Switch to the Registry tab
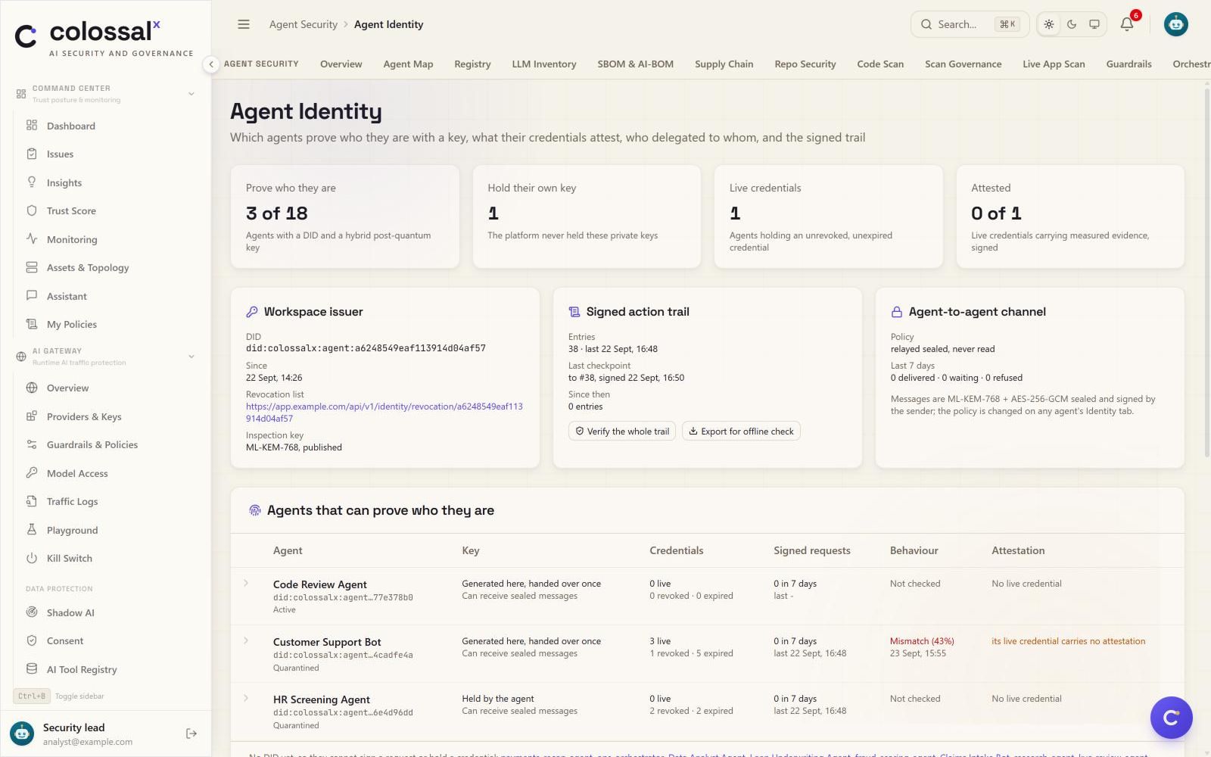Screen dimensions: 1211x757 [x=472, y=64]
